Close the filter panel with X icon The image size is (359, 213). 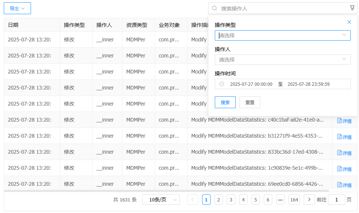(x=349, y=22)
